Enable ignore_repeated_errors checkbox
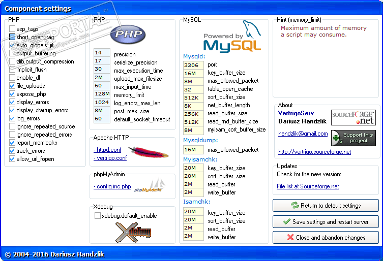Screen dimensions: 383x261 [x=12, y=135]
